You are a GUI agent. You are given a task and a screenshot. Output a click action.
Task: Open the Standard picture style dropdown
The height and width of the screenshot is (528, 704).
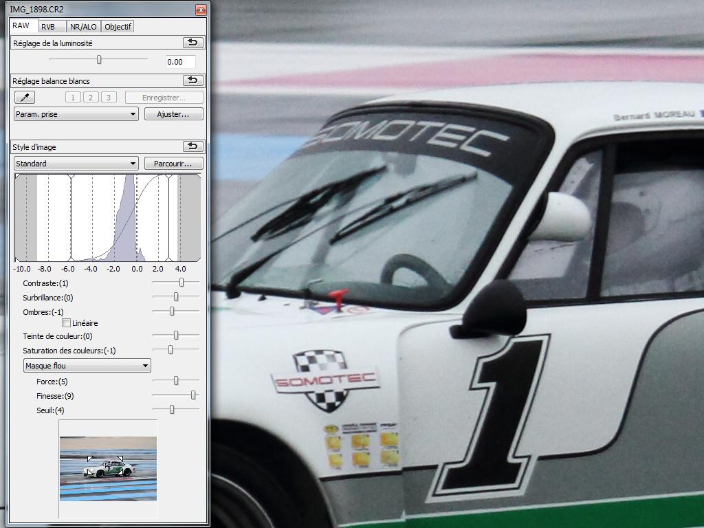point(76,164)
